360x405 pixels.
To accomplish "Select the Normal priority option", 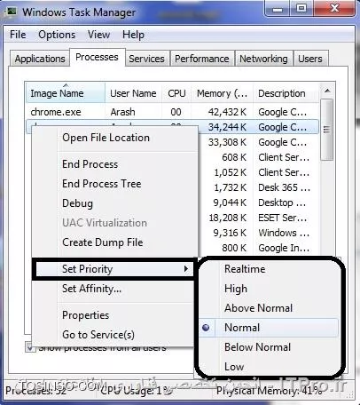I will [270, 328].
